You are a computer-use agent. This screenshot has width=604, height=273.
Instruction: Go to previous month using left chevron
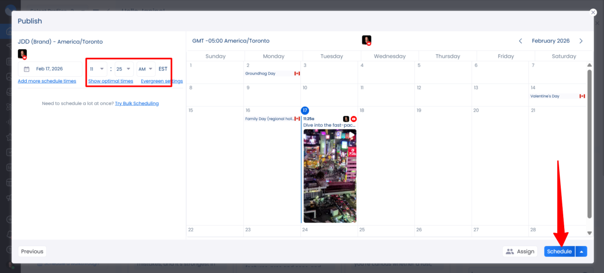point(520,41)
